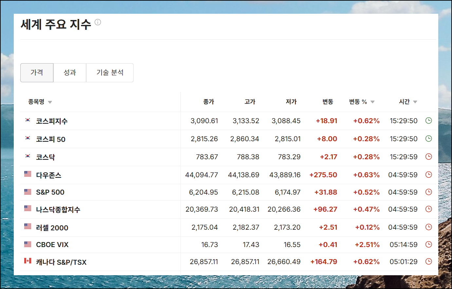The image size is (452, 289).
Task: Switch to the 기술 분석 tab
Action: (x=110, y=72)
